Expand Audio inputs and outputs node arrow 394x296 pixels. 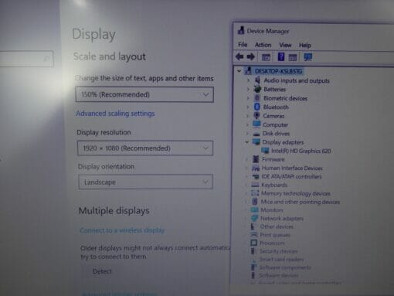(248, 80)
